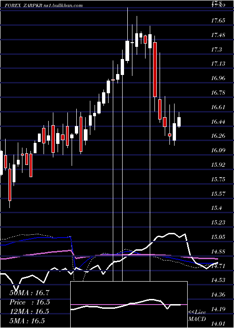Click the 17.13 price axis label
Image resolution: width=234 pixels, height=328 pixels.
(x=218, y=64)
